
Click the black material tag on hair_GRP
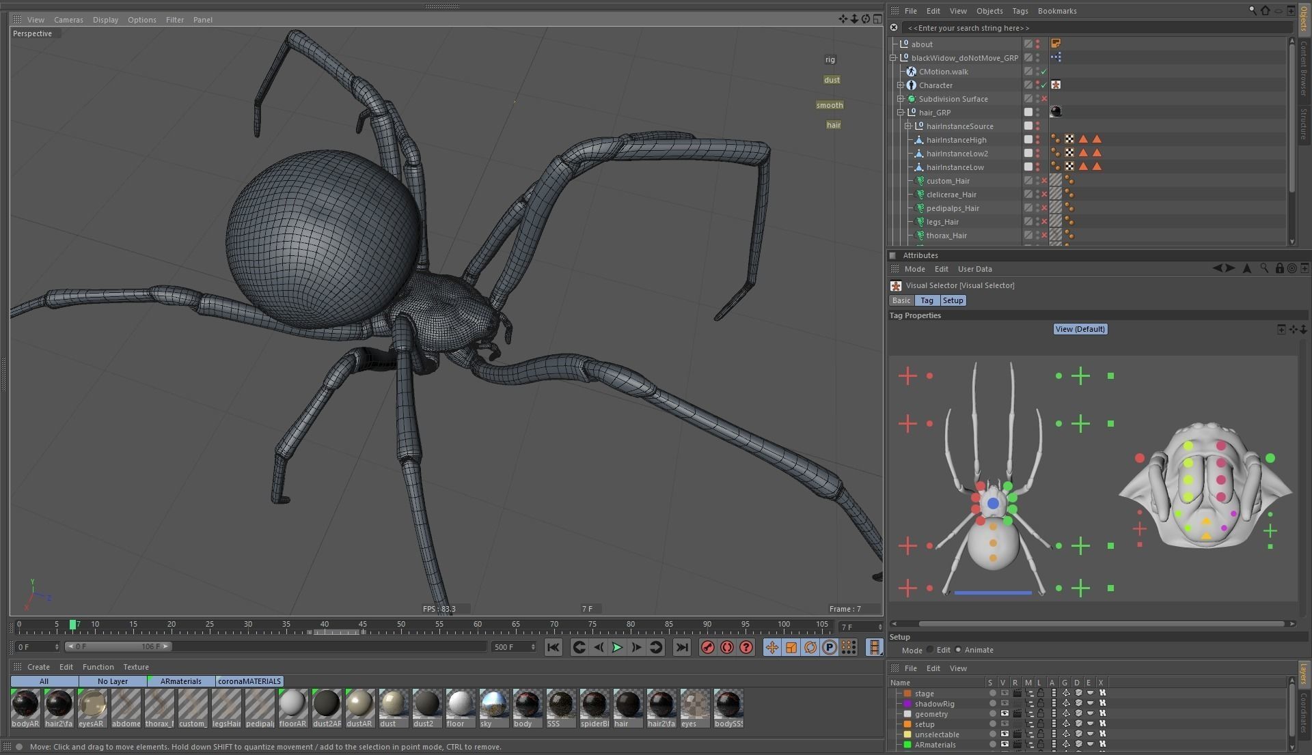point(1056,112)
